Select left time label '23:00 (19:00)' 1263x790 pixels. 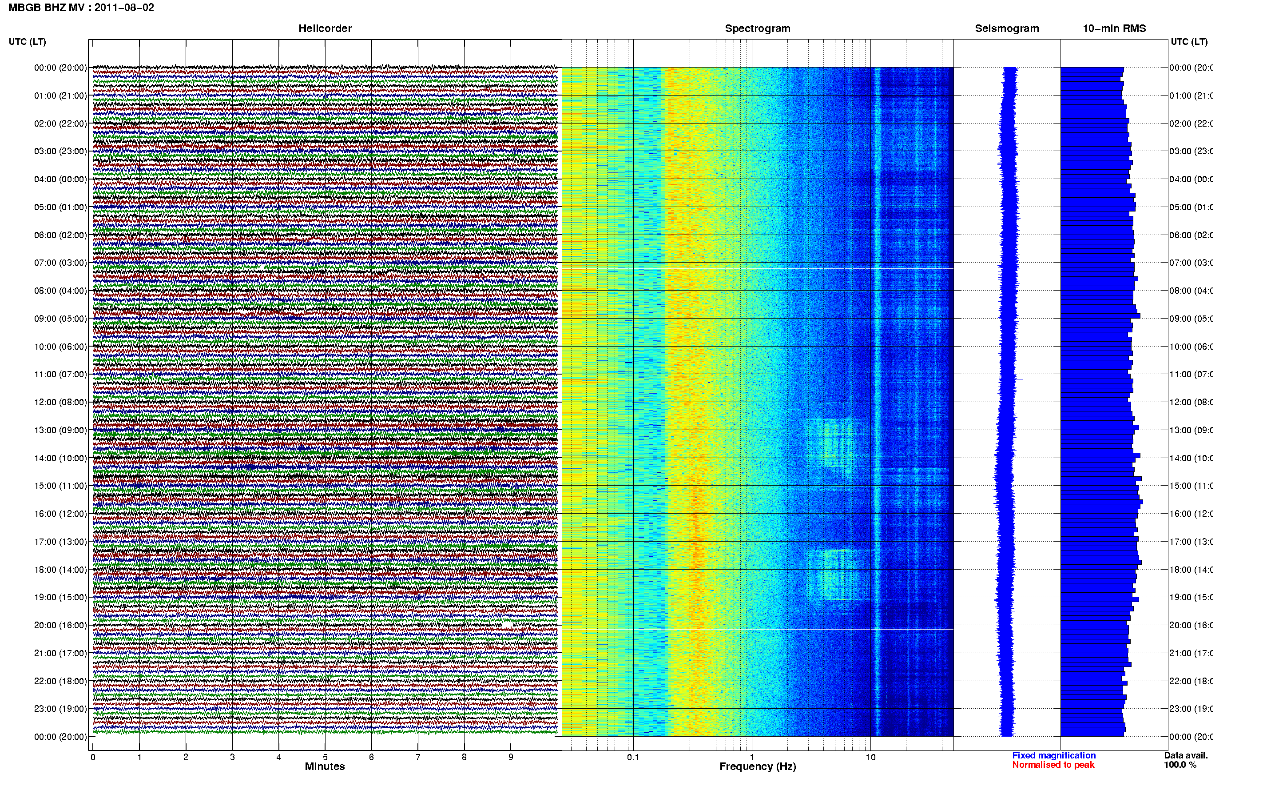pos(60,709)
